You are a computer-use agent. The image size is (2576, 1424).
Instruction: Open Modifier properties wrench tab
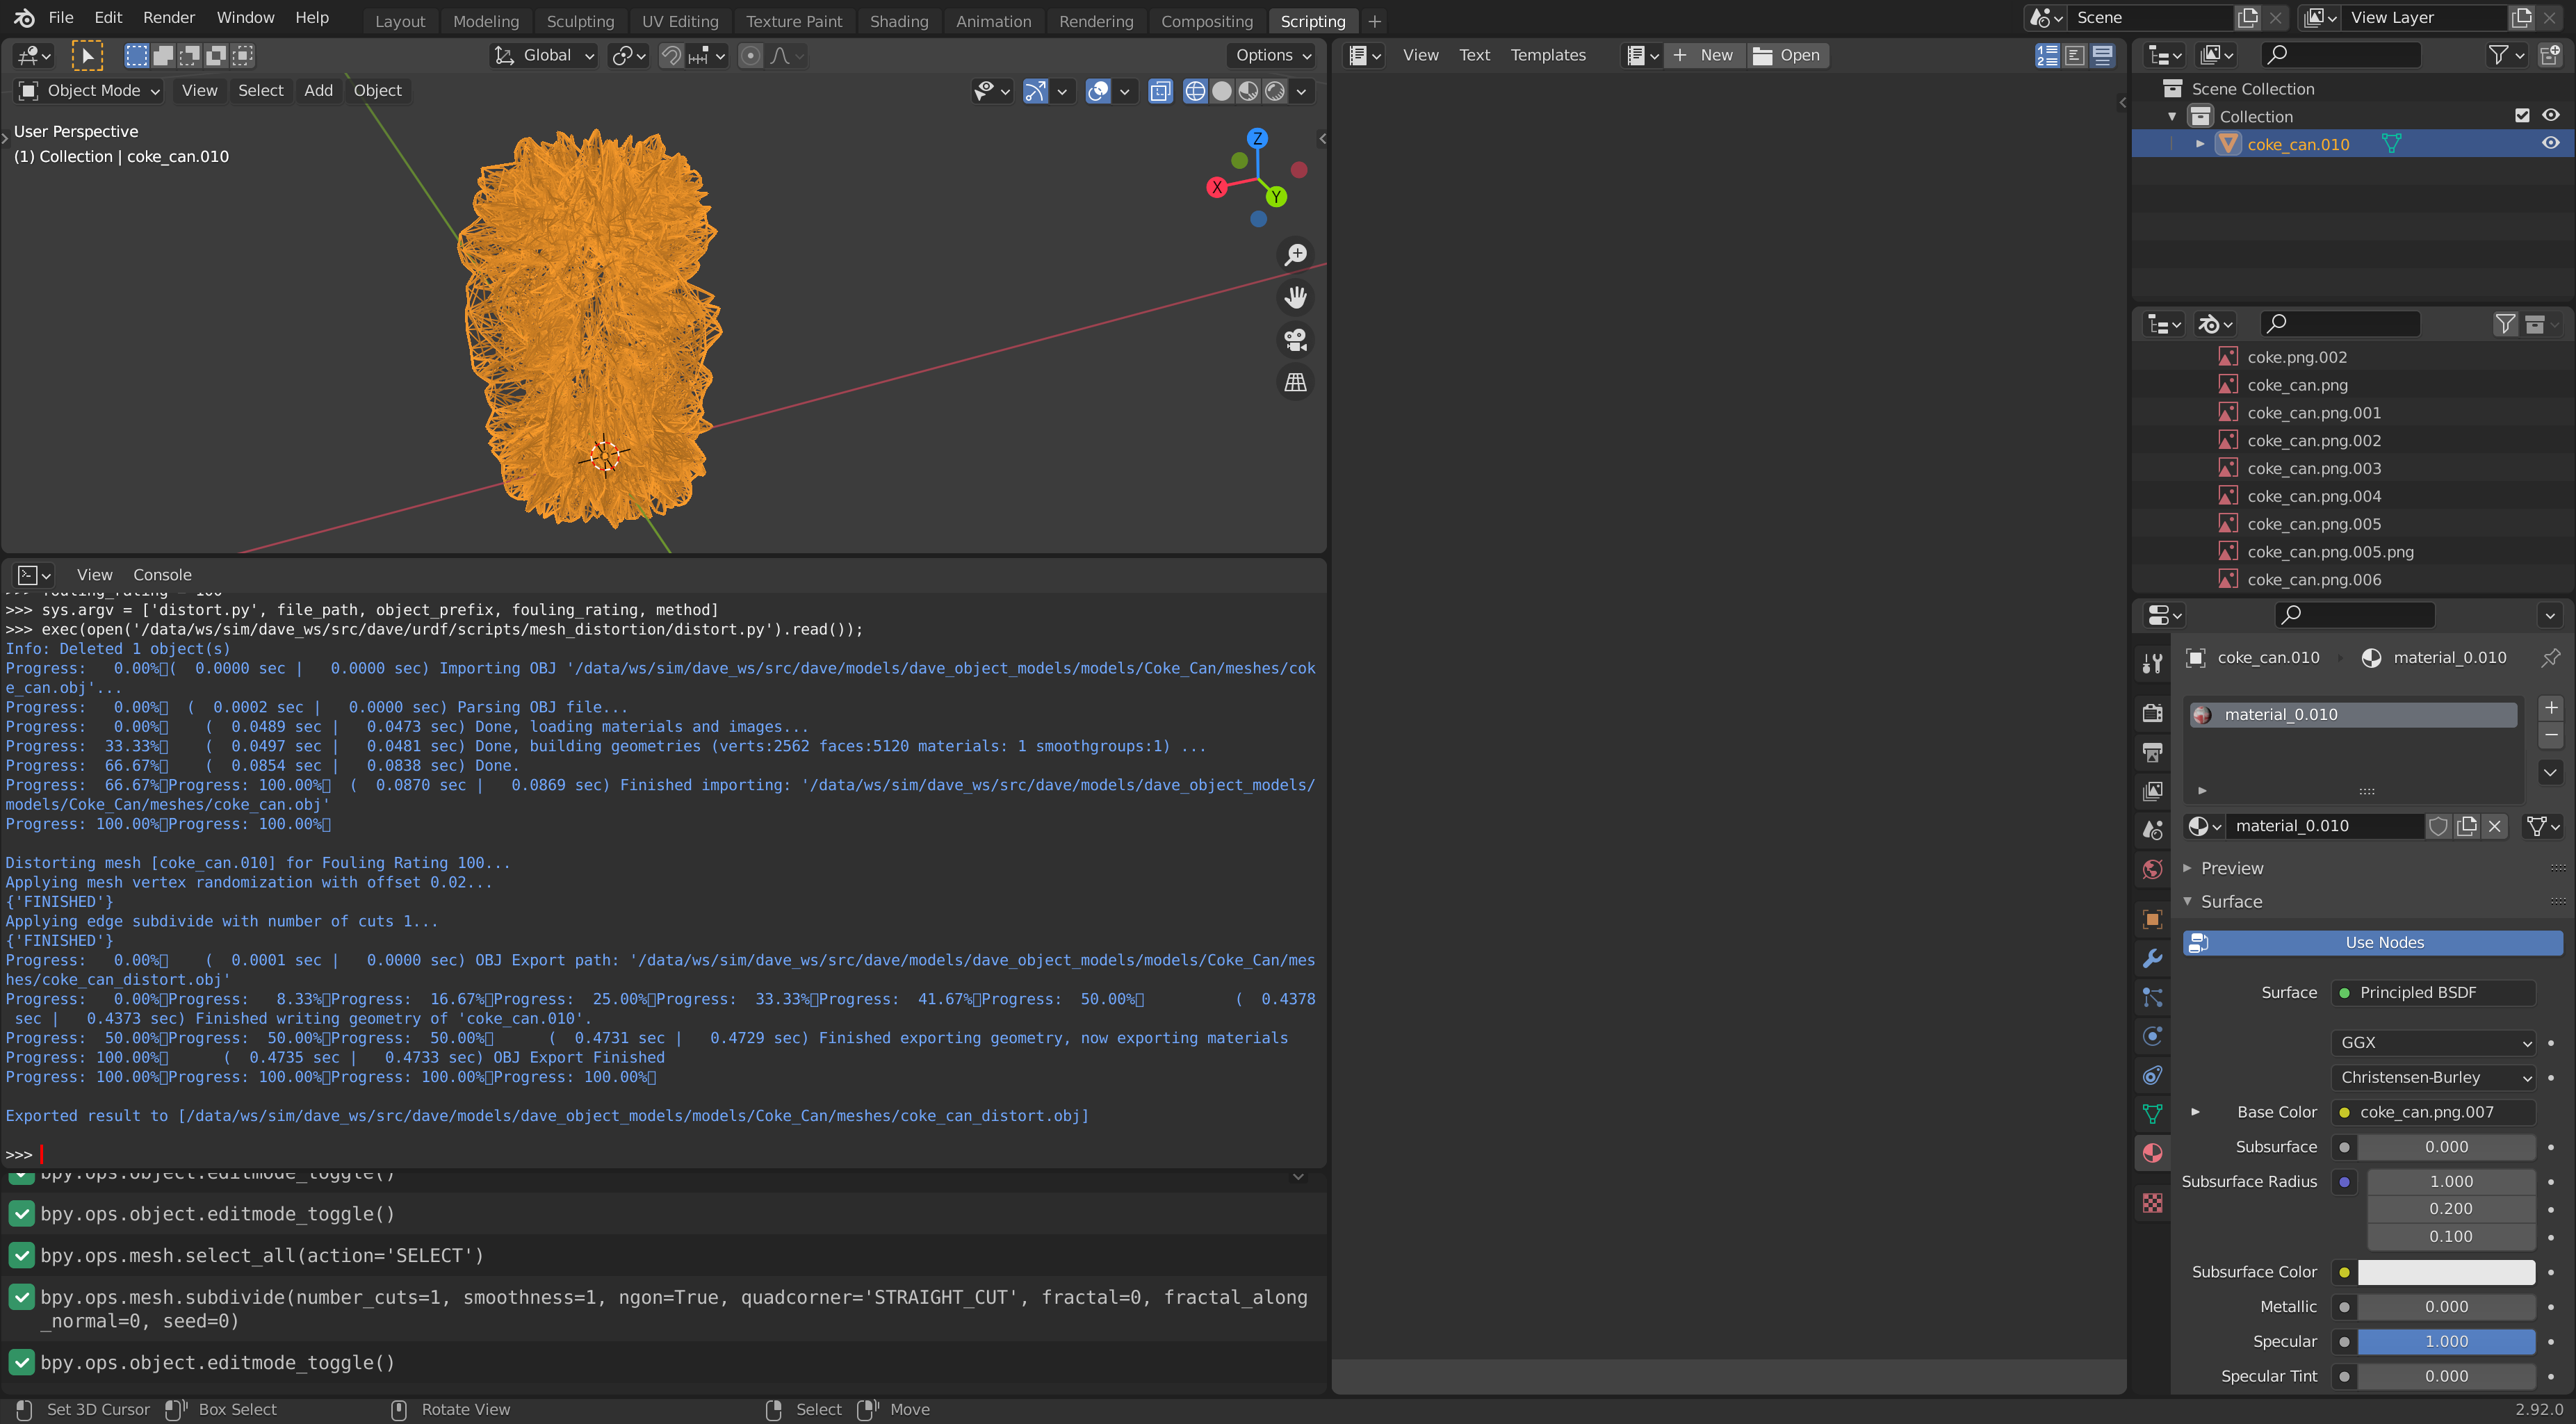(x=2152, y=958)
